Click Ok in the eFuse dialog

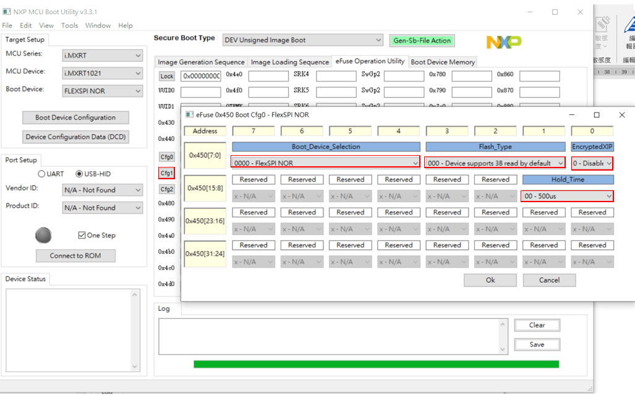(490, 280)
